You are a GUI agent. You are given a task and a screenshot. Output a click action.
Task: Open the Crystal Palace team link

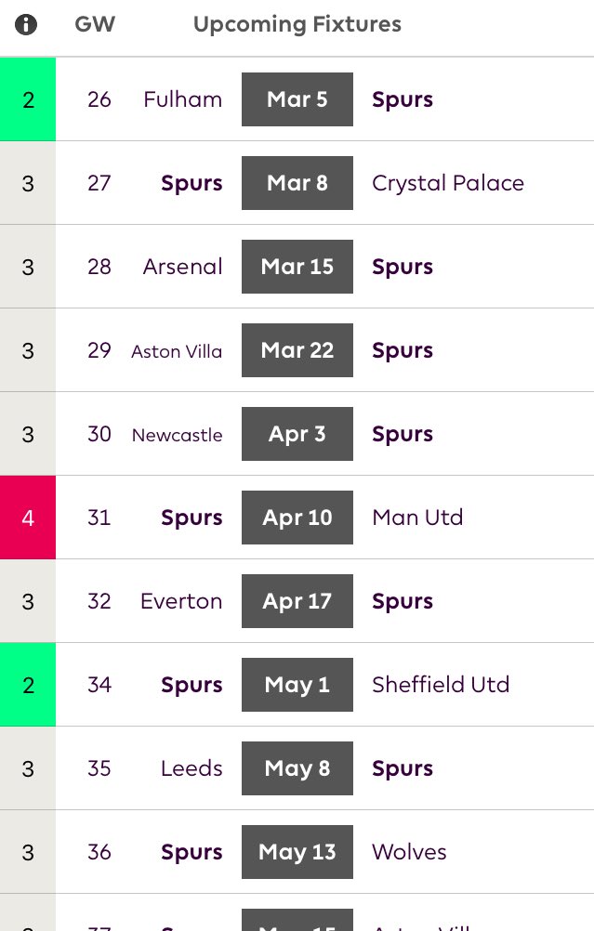pos(448,183)
